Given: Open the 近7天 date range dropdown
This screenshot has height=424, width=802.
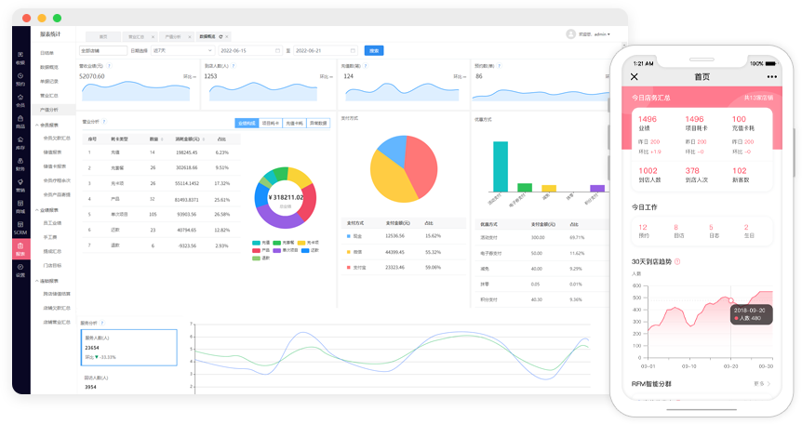Looking at the screenshot, I should 181,50.
